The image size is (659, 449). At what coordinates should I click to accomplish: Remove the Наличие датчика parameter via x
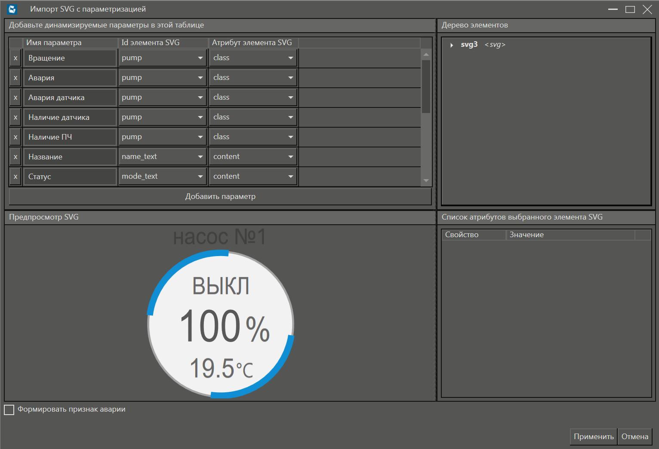(15, 117)
